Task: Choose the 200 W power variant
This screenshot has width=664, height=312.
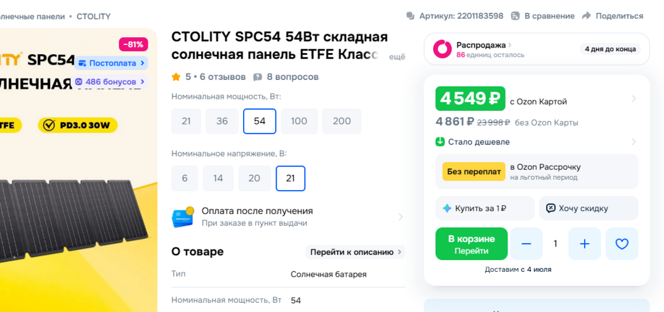Action: [x=342, y=121]
